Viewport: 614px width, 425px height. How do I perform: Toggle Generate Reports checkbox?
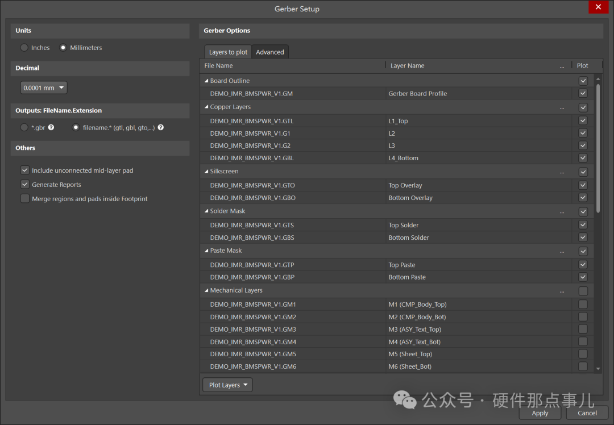25,184
